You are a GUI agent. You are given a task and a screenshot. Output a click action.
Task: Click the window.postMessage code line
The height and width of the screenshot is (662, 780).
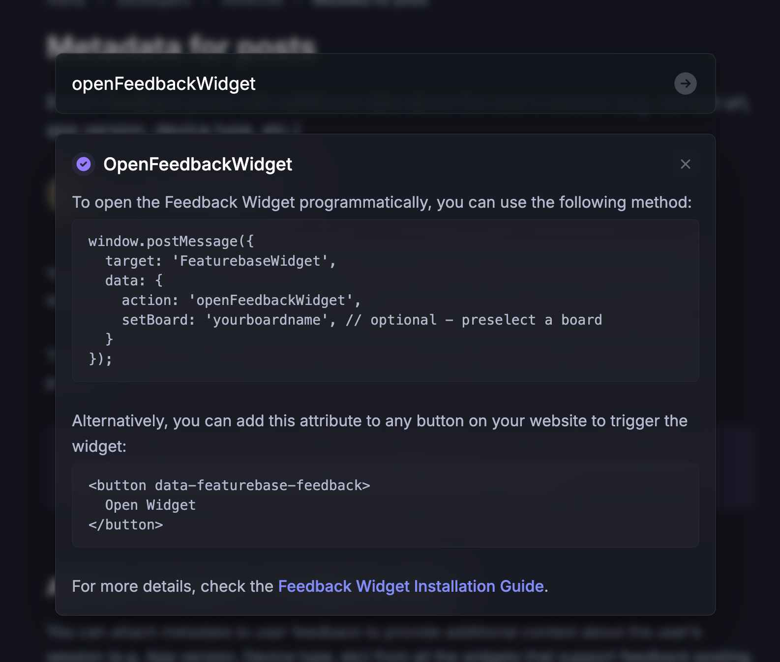pyautogui.click(x=171, y=242)
